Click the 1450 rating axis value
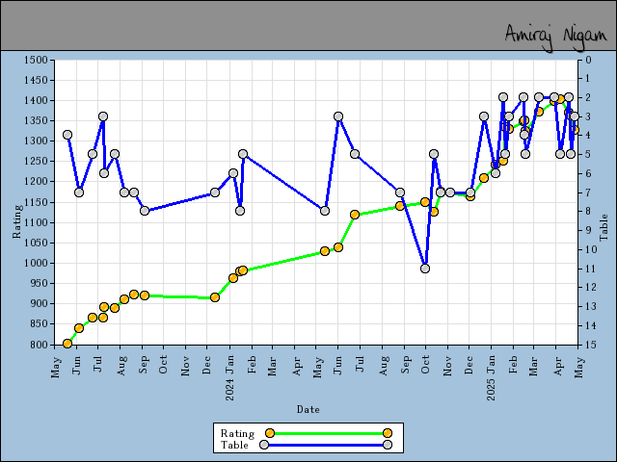Viewport: 617px width, 462px height. click(36, 80)
